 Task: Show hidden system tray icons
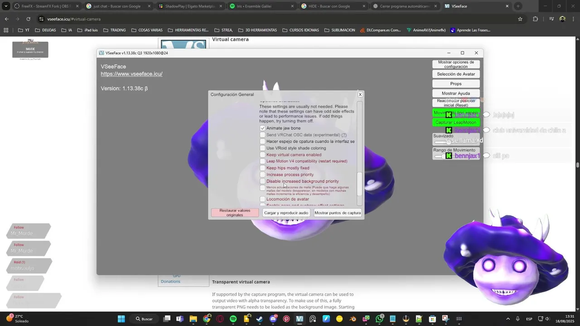click(507, 319)
